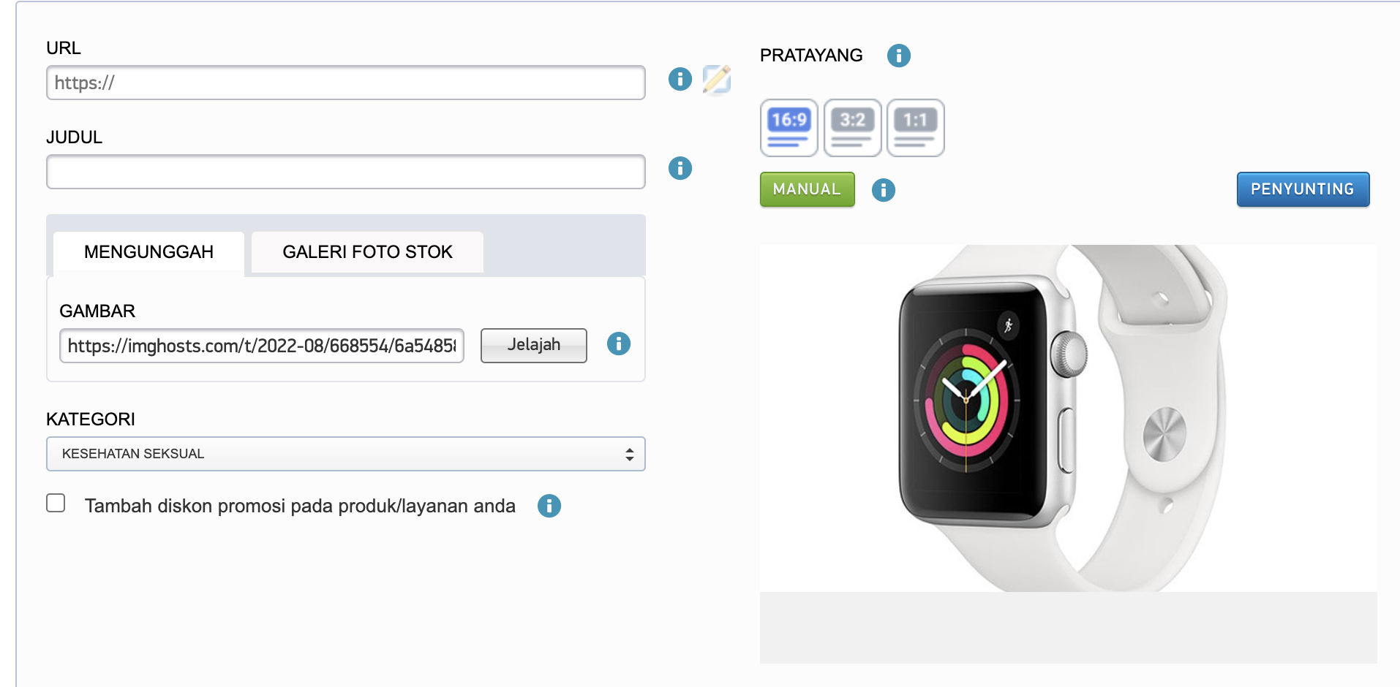
Task: Click the green MANUAL button
Action: (x=807, y=189)
